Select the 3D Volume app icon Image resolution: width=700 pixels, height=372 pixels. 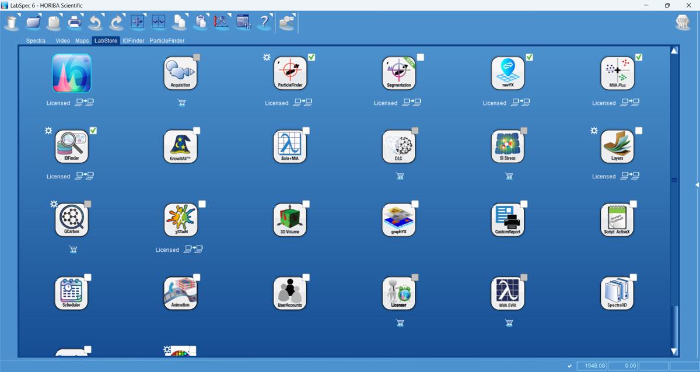click(290, 220)
